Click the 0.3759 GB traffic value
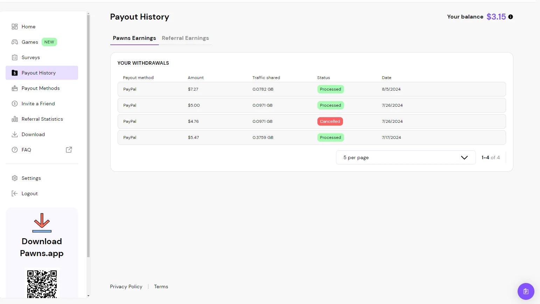Screen dimensions: 540x304 (x=263, y=137)
